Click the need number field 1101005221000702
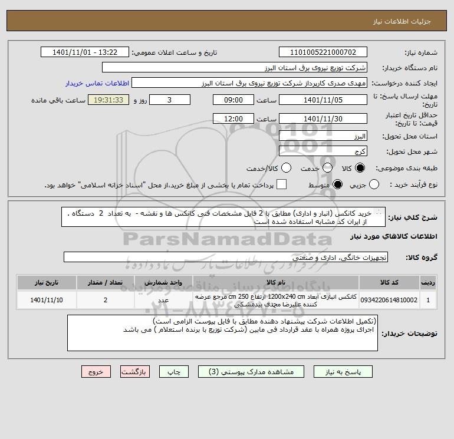The width and height of the screenshot is (454, 439). (323, 52)
